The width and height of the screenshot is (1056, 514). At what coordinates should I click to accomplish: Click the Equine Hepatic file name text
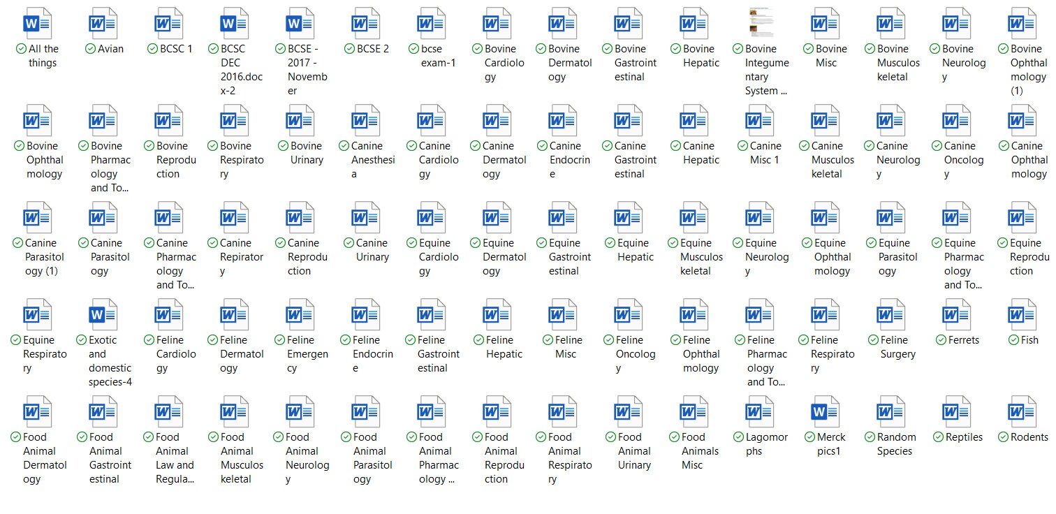[x=635, y=250]
